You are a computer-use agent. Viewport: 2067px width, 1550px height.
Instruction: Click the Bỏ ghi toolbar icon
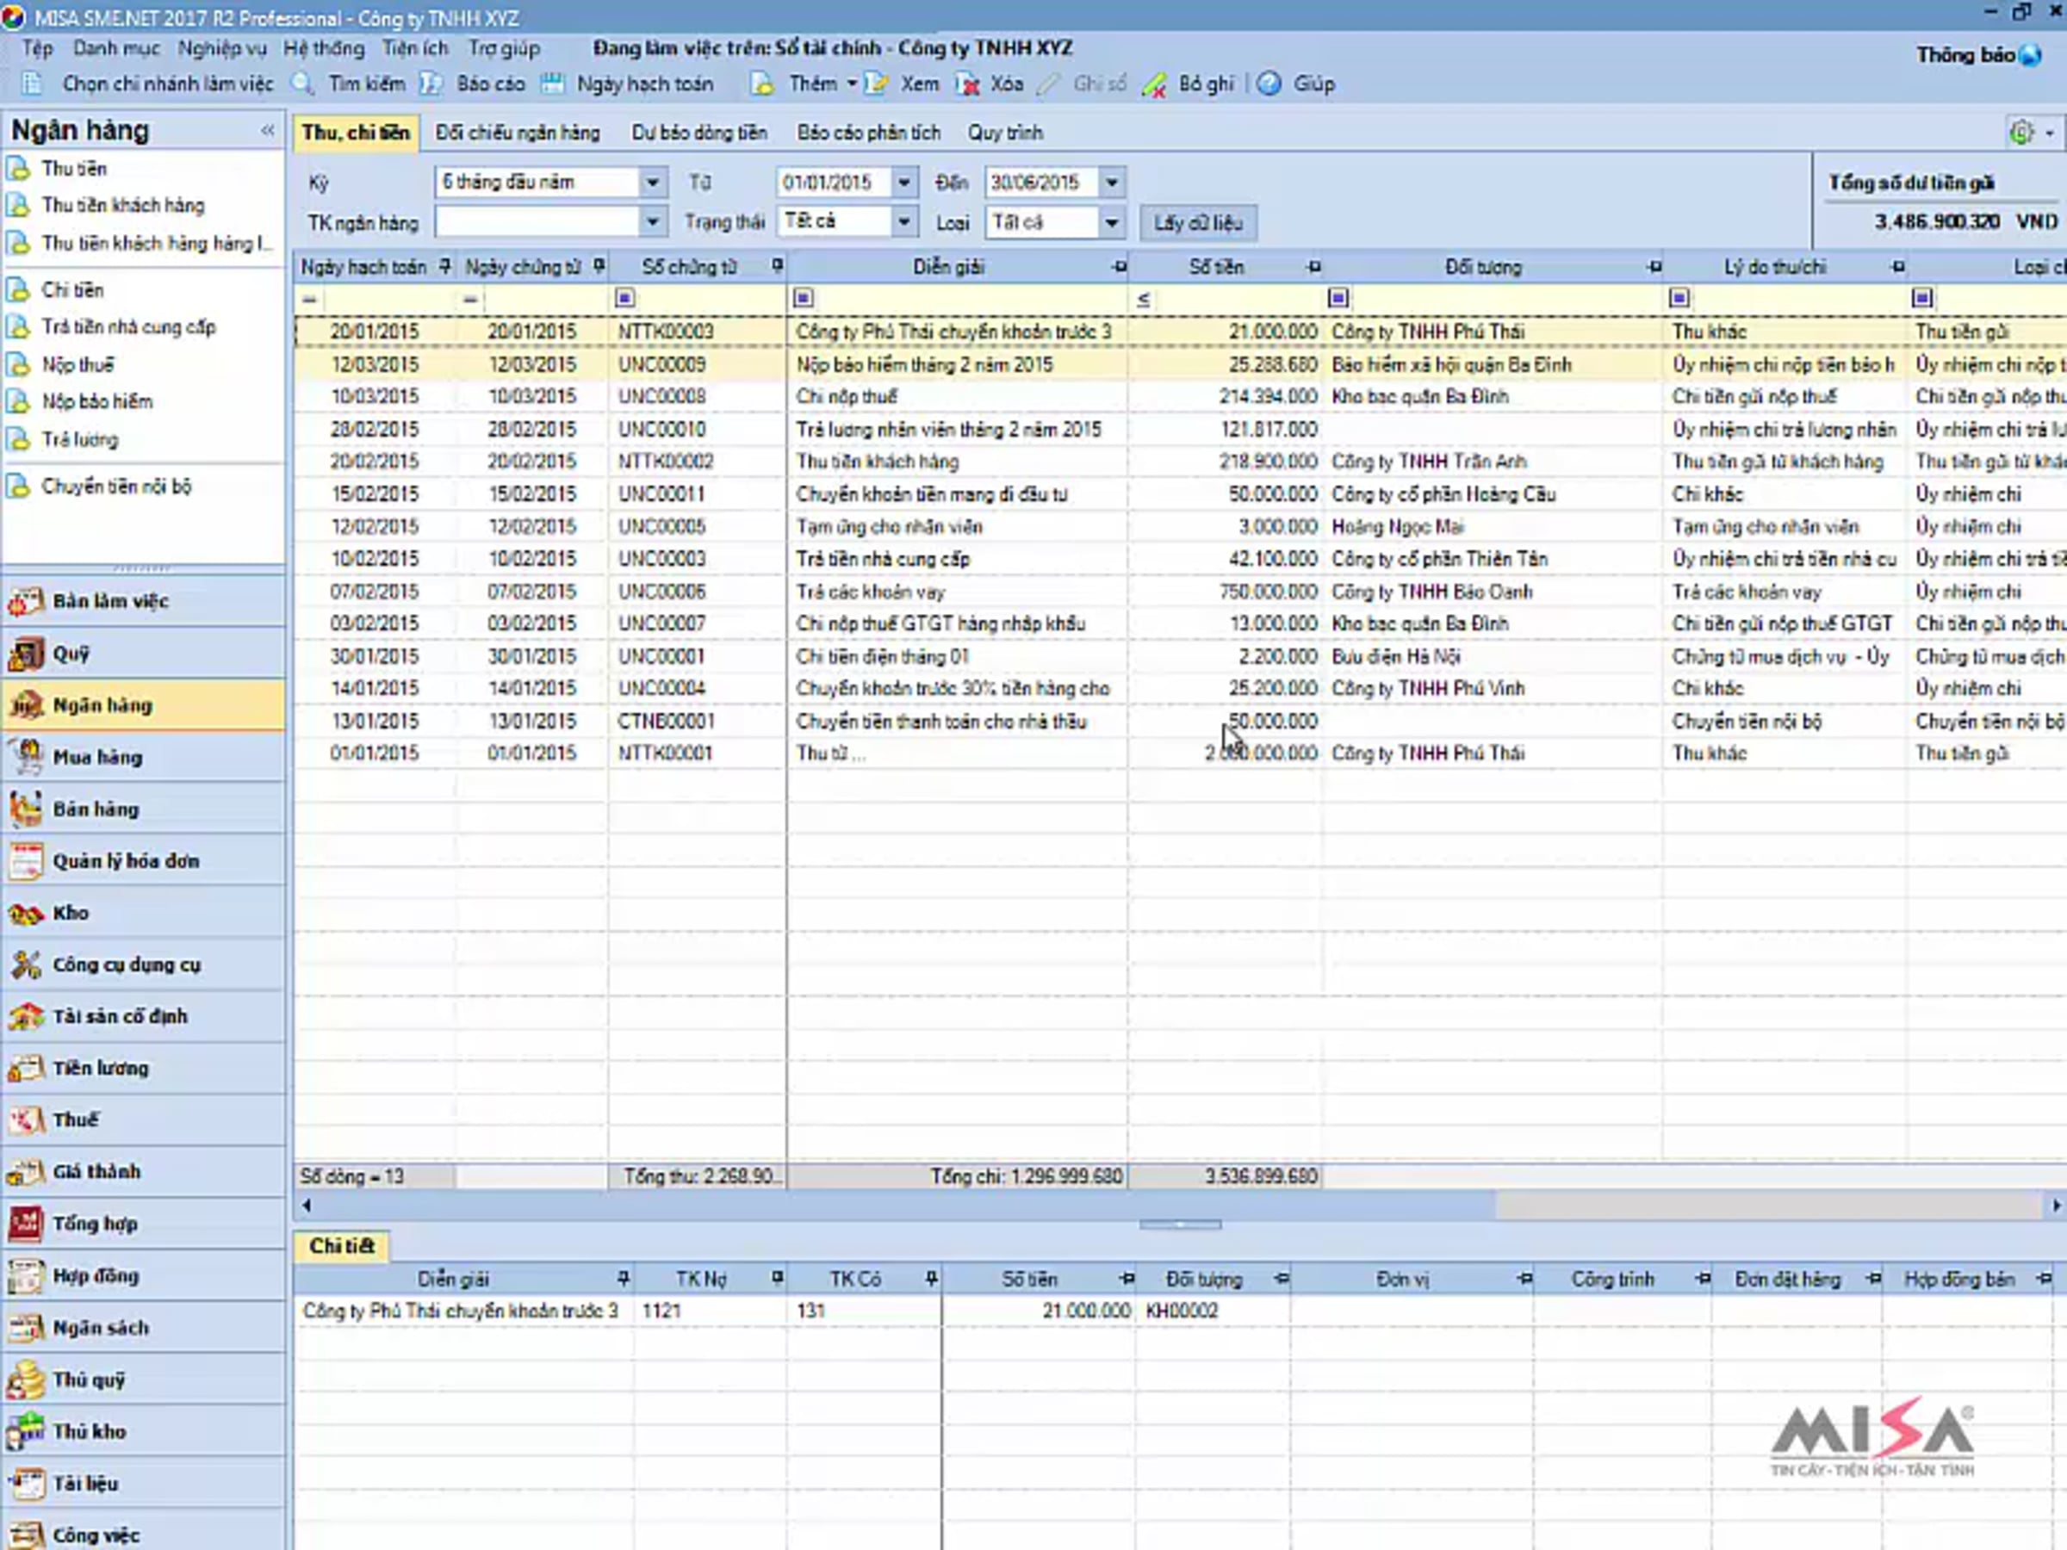coord(1154,85)
